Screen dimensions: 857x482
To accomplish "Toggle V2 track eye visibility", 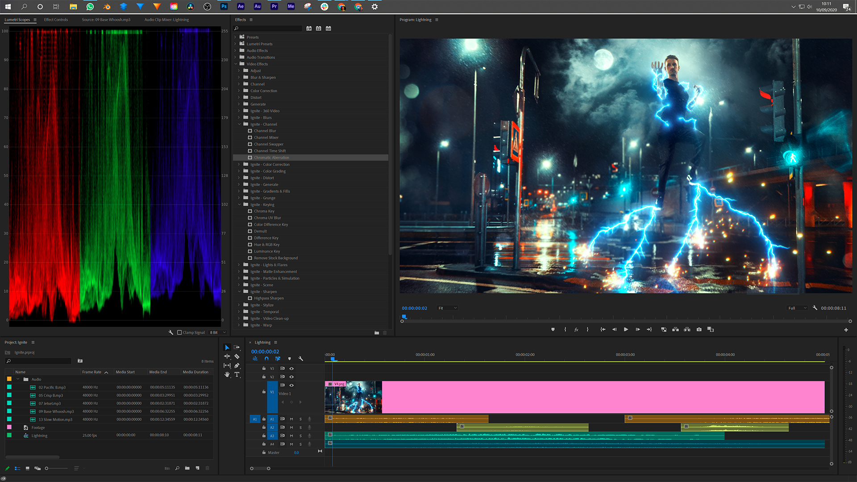I will click(x=291, y=377).
